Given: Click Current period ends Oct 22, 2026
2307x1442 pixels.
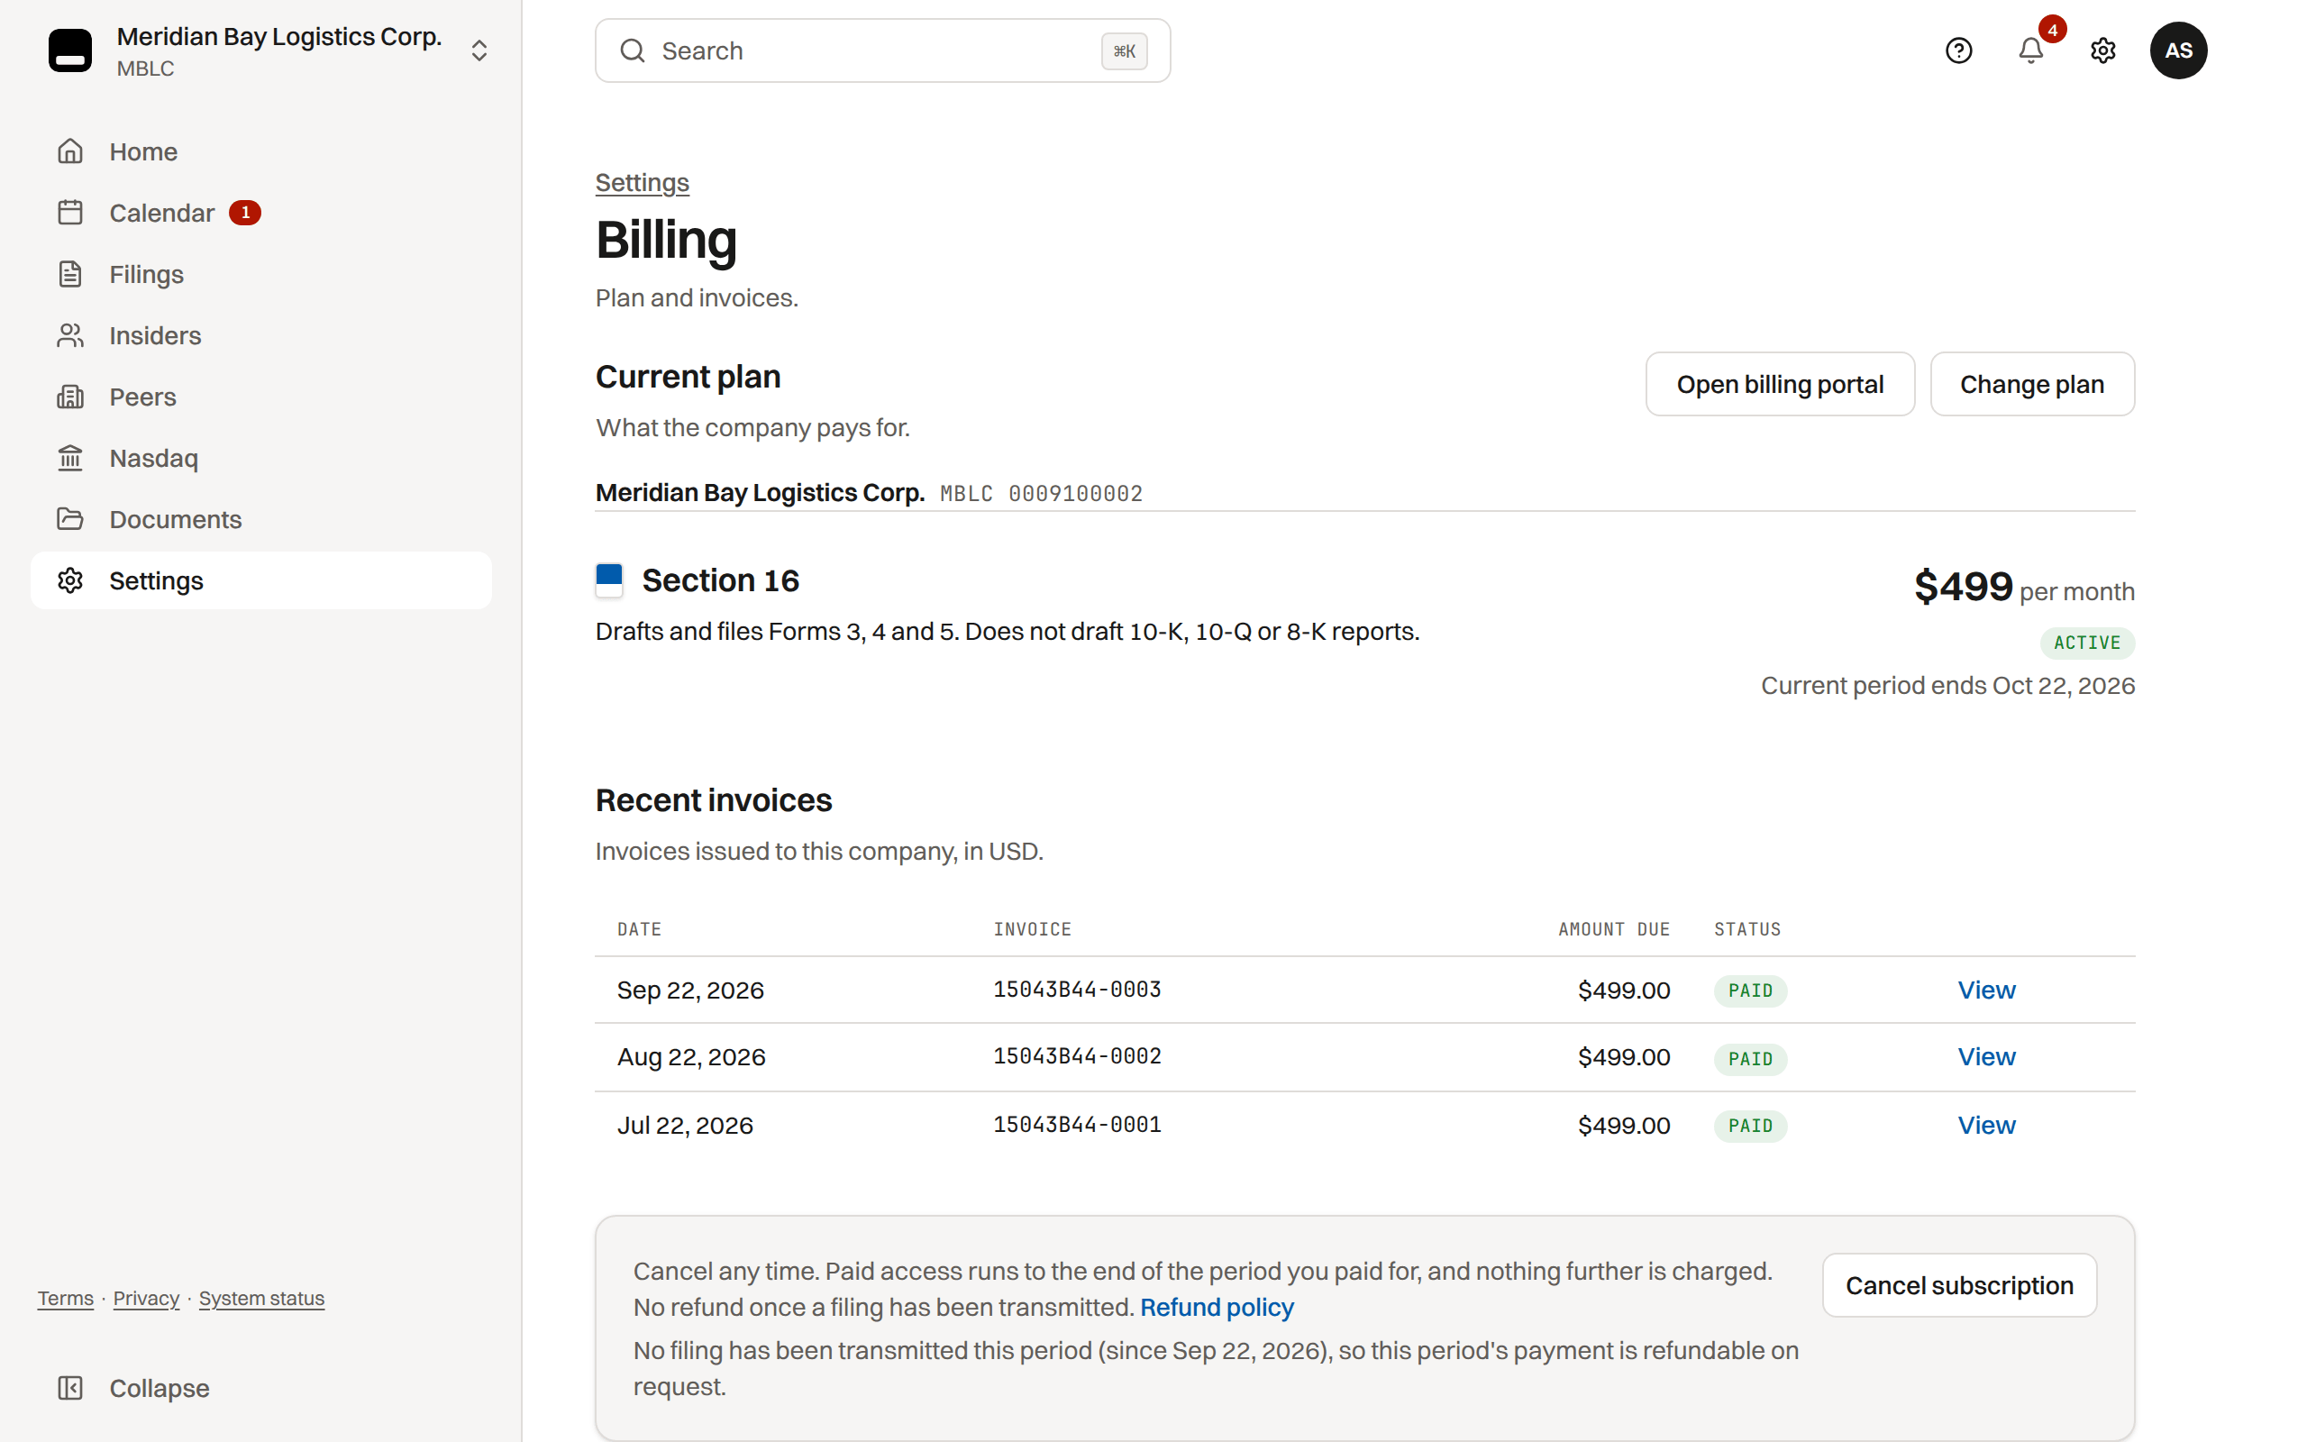Looking at the screenshot, I should coord(1947,686).
